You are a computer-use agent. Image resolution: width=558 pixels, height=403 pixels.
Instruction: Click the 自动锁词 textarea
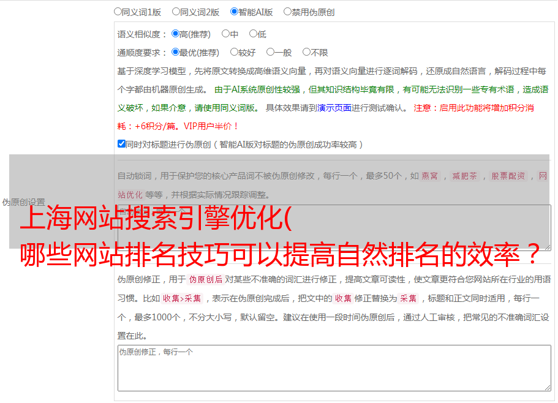tap(334, 228)
